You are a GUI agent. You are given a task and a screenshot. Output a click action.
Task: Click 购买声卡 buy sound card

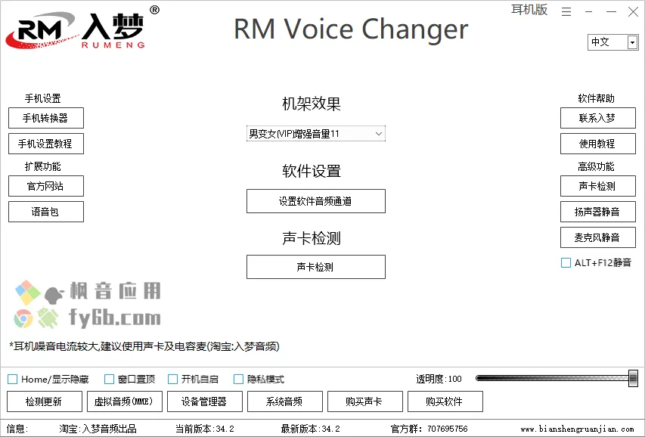coord(365,401)
